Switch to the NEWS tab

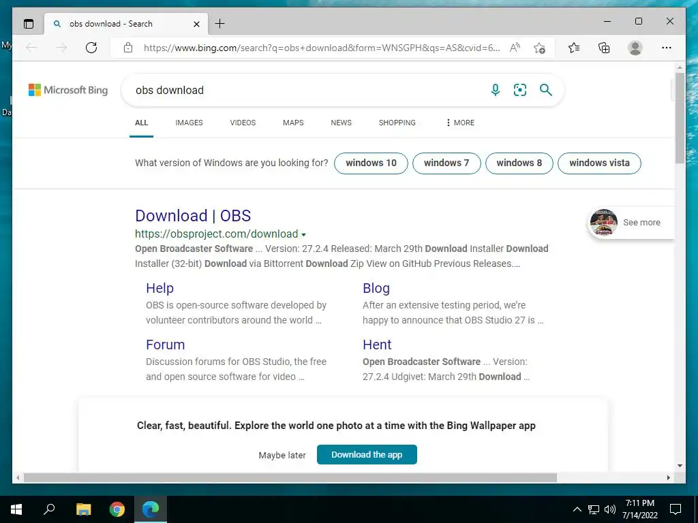pos(342,123)
